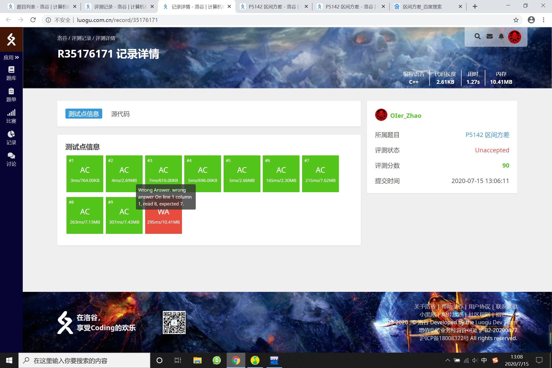Open the 题库 problem library sidebar icon
This screenshot has width=552, height=368.
pyautogui.click(x=11, y=73)
